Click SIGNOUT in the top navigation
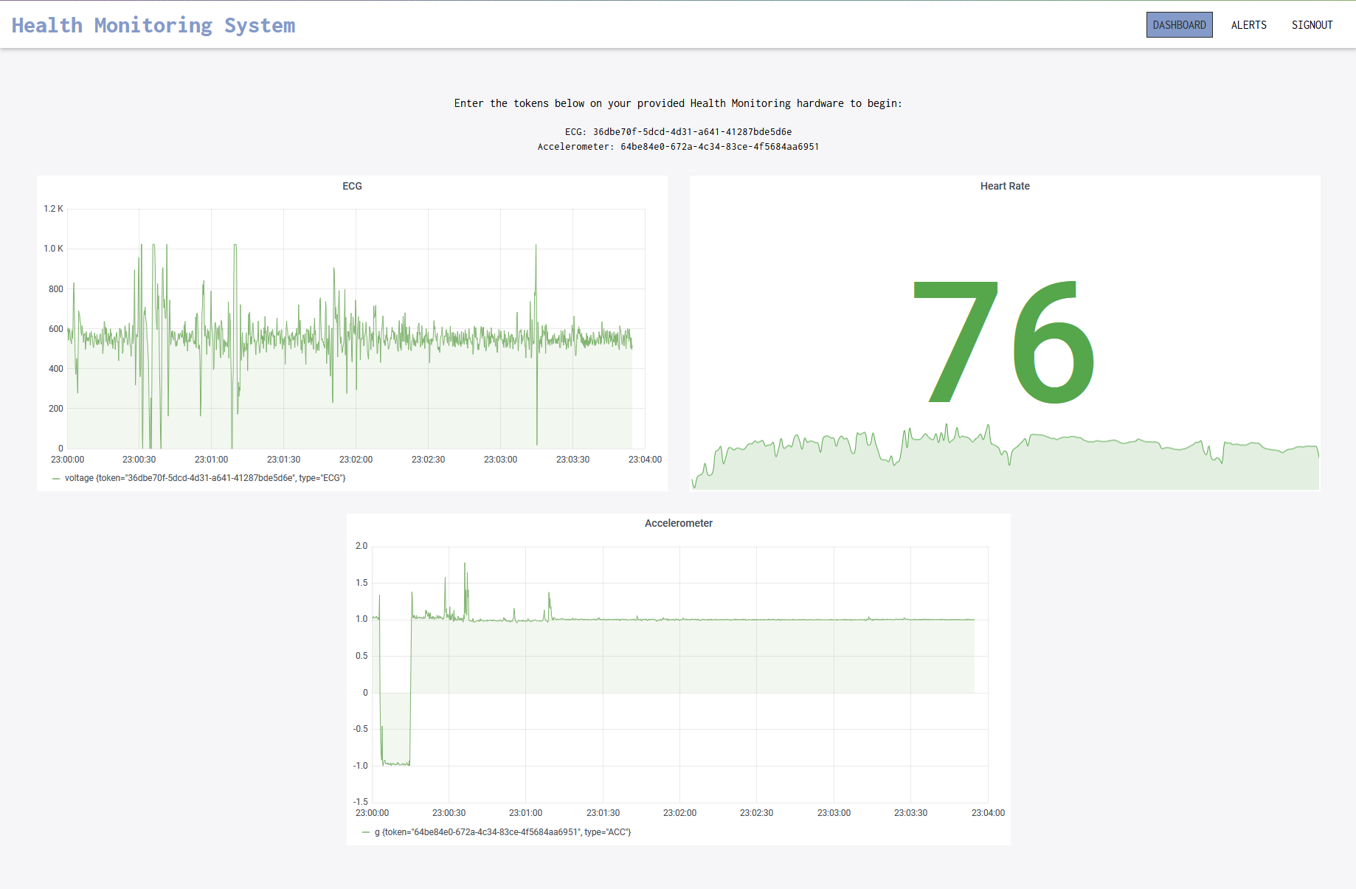The height and width of the screenshot is (889, 1356). pyautogui.click(x=1312, y=25)
